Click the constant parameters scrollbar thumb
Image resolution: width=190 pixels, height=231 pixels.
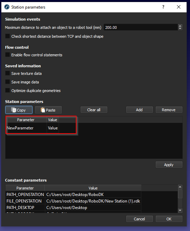point(180,194)
